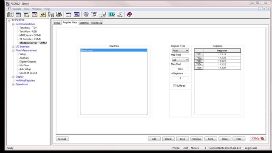Screen dimensions: 272x153
Task: Click the Close button at bottom
Action: point(225,139)
